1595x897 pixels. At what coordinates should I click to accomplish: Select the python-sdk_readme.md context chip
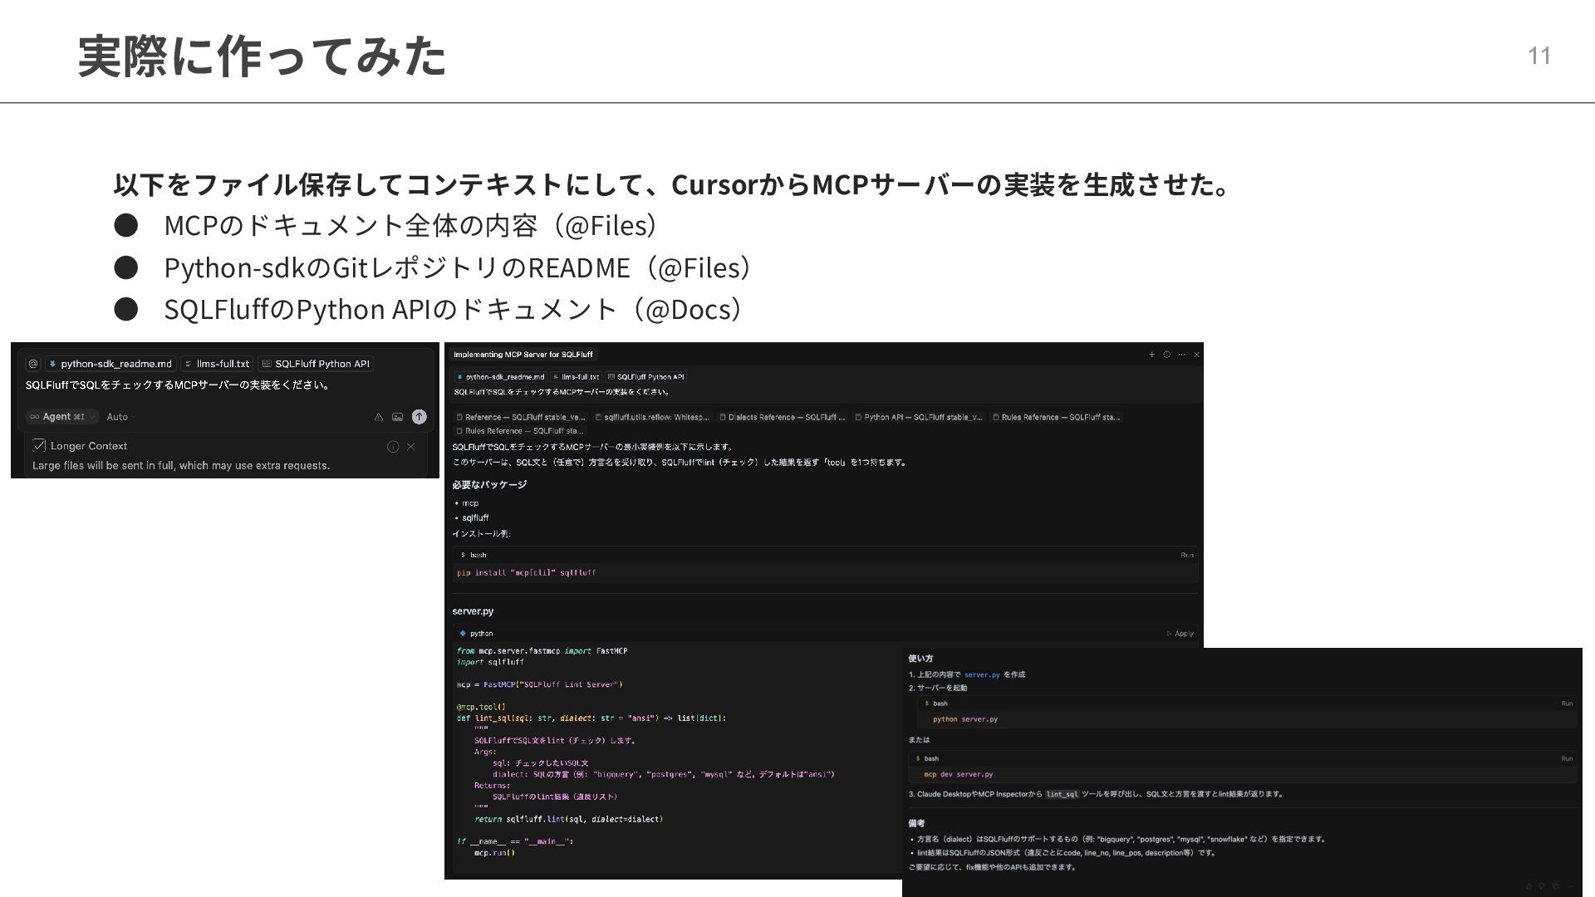click(x=110, y=364)
